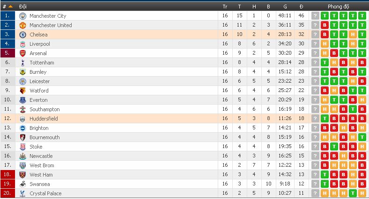This screenshot has height=199, width=369.
Task: Click the Tottenham club crest icon
Action: (22, 63)
